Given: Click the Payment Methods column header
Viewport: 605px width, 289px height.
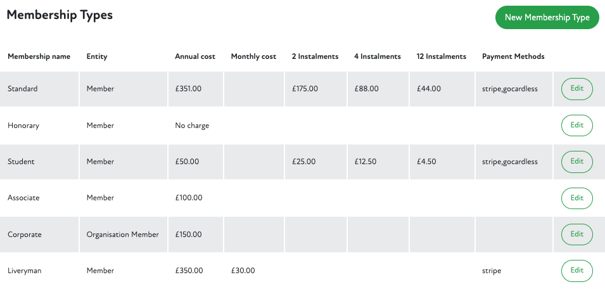Looking at the screenshot, I should [513, 56].
